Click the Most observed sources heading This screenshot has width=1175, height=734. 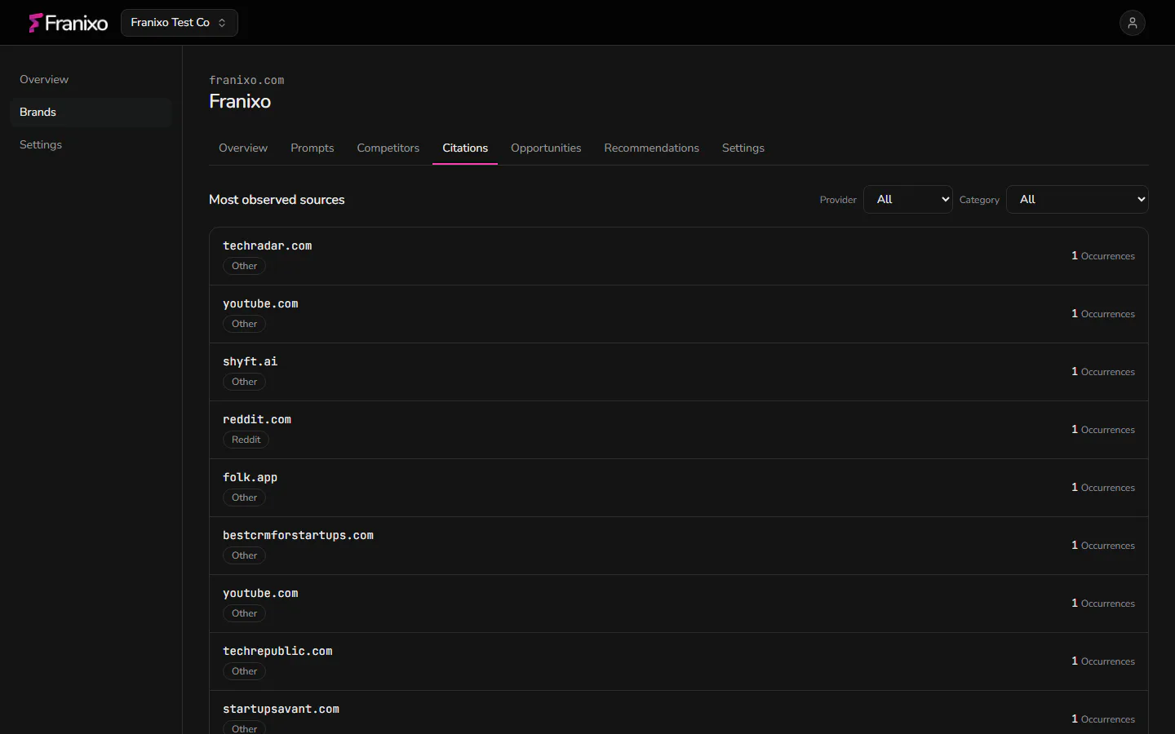[277, 200]
